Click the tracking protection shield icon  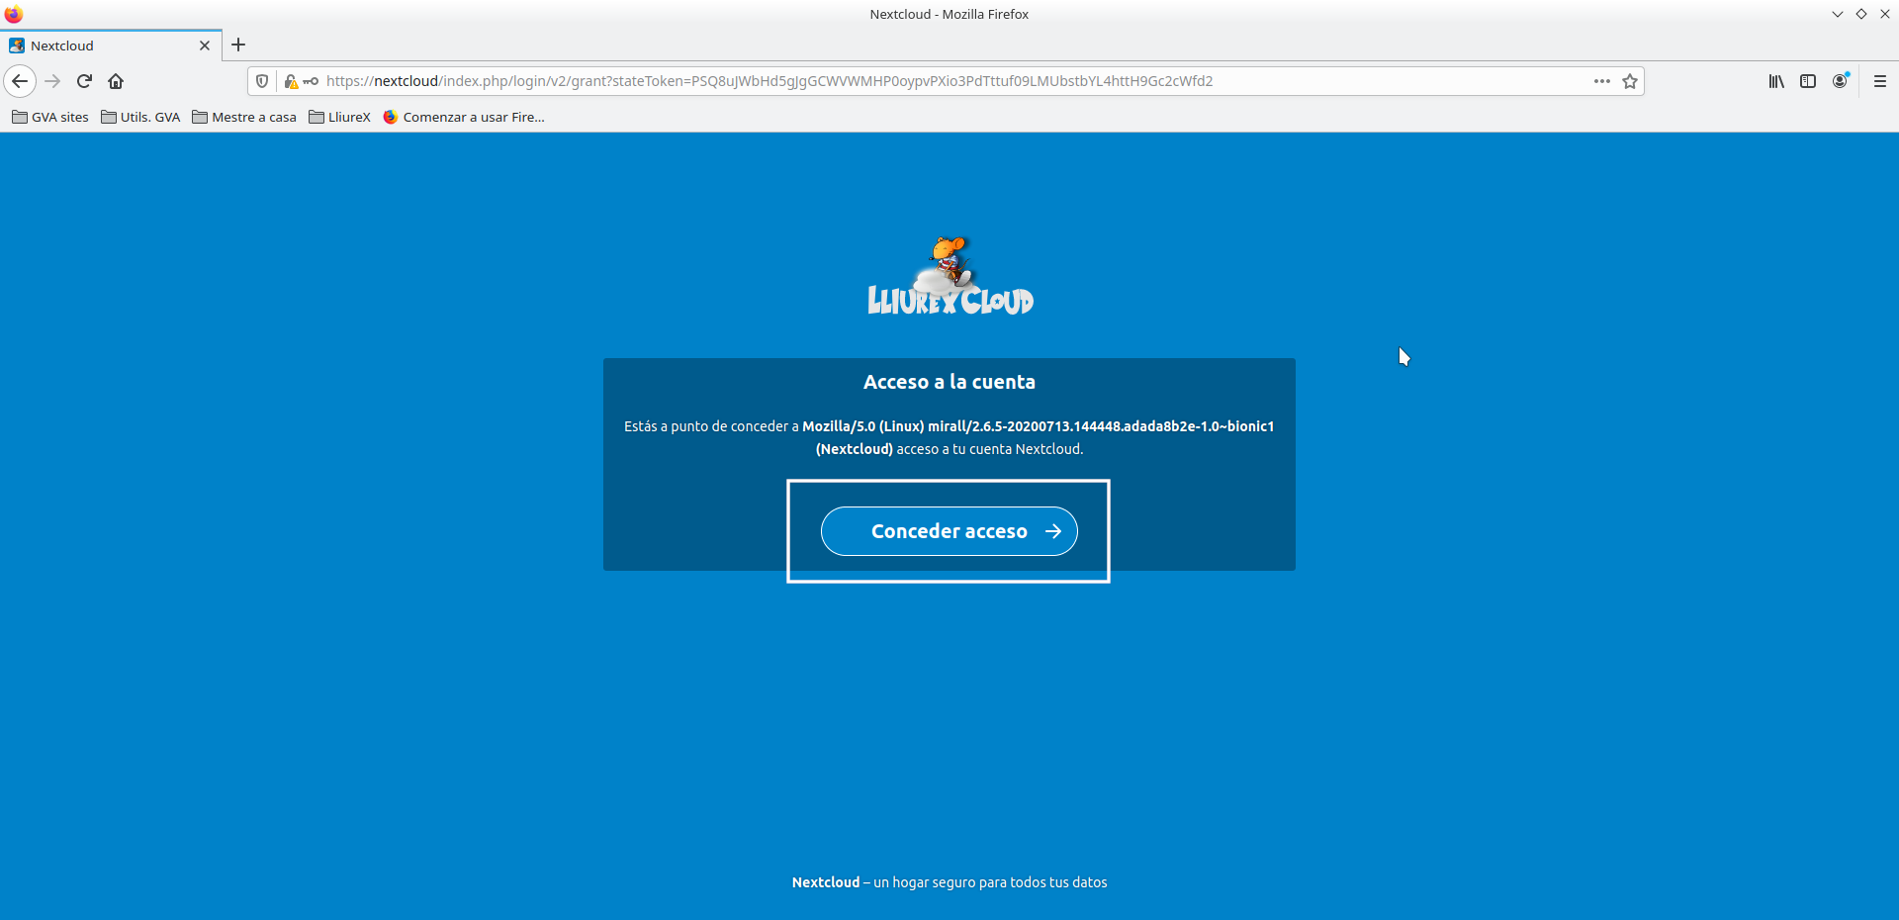pos(262,81)
